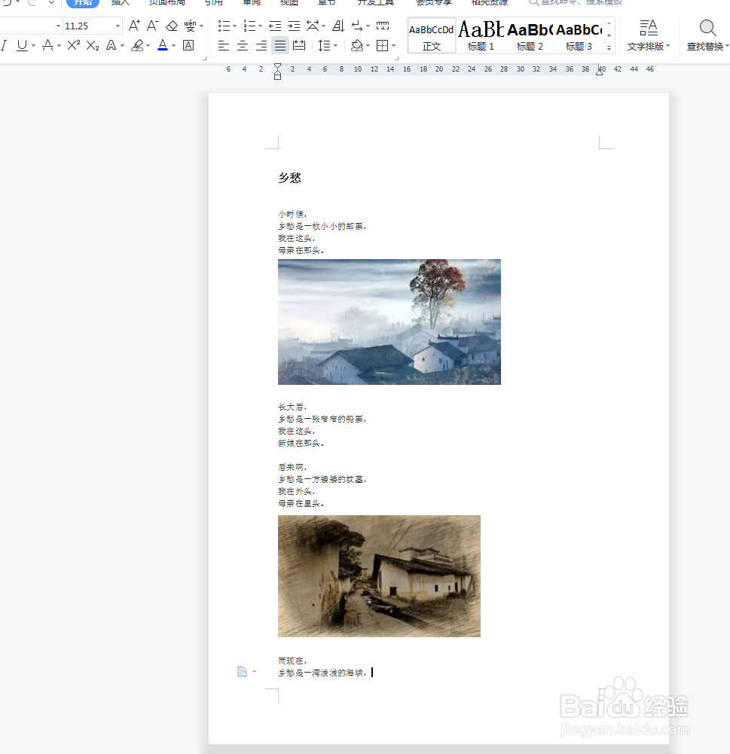Toggle superscript X²
Image resolution: width=730 pixels, height=754 pixels.
pos(74,46)
